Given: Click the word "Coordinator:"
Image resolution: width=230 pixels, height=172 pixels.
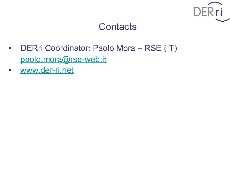Looking at the screenshot, I should click(68, 48).
